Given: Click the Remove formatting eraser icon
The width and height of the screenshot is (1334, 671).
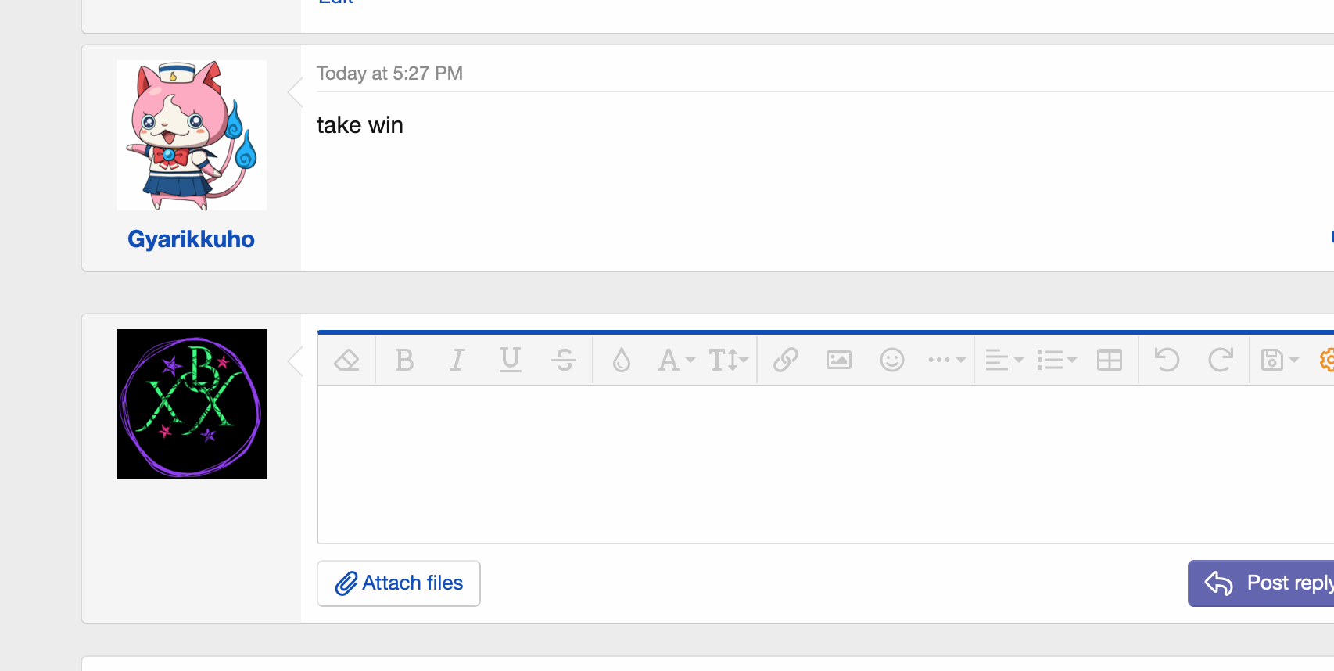Looking at the screenshot, I should pos(346,361).
